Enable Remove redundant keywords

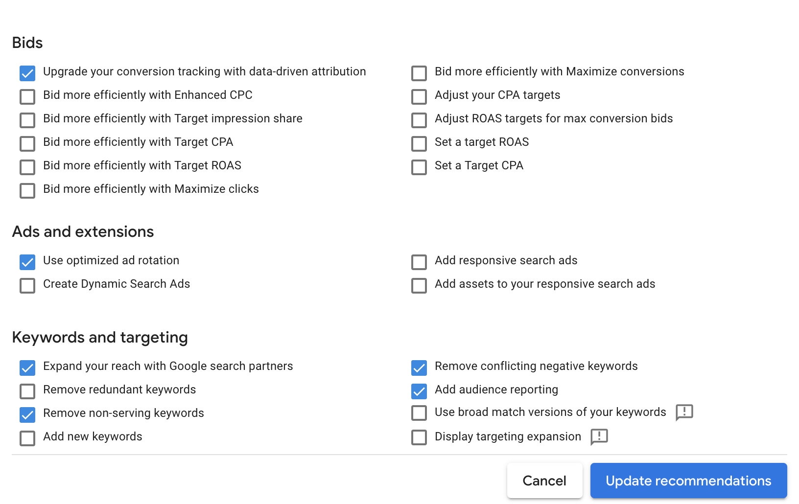(x=27, y=391)
